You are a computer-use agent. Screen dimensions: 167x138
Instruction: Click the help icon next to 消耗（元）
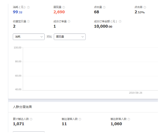pos(28,7)
